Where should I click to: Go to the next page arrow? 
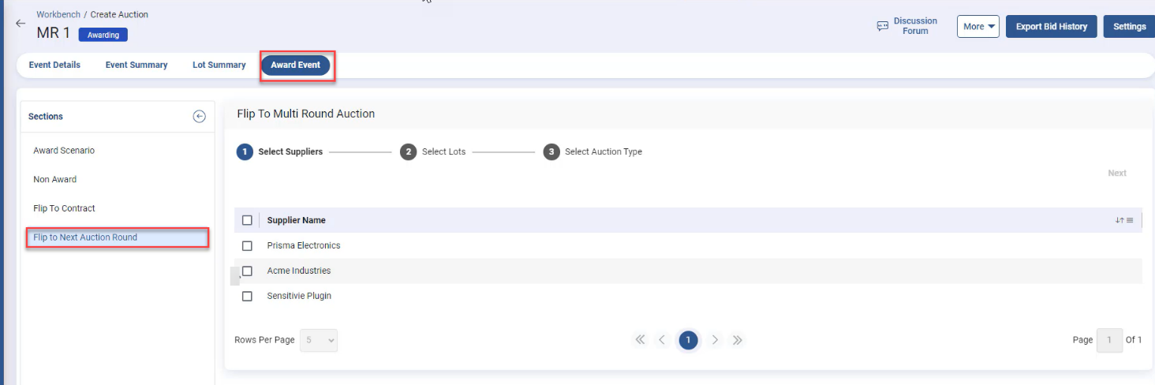pyautogui.click(x=715, y=340)
